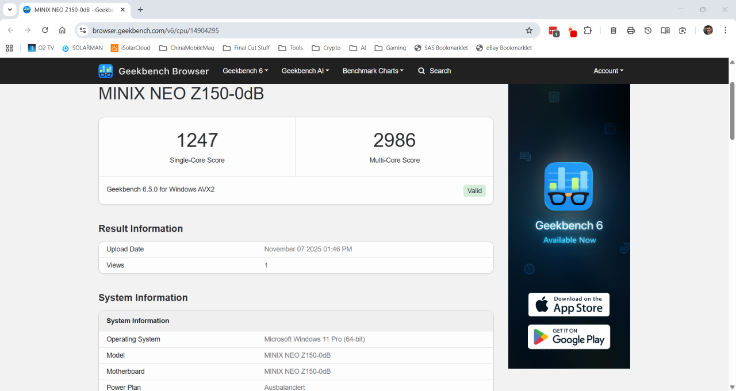736x391 pixels.
Task: Click the Search icon in the navbar
Action: click(422, 71)
